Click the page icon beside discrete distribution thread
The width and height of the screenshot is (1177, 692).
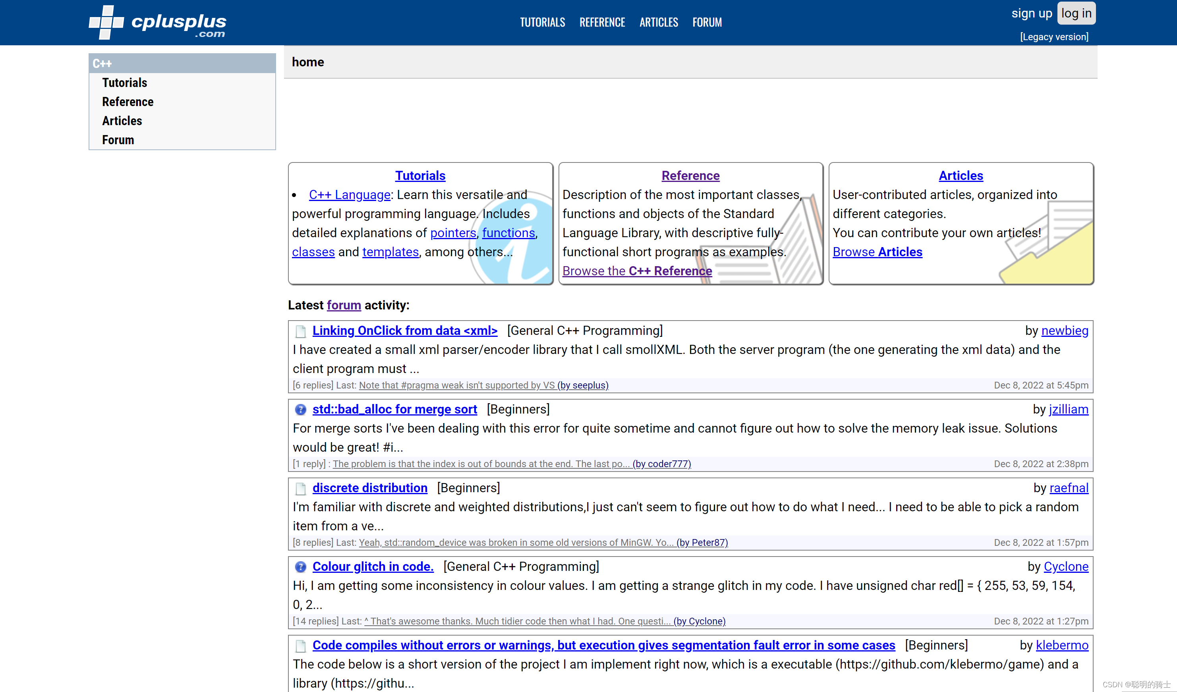pyautogui.click(x=300, y=489)
